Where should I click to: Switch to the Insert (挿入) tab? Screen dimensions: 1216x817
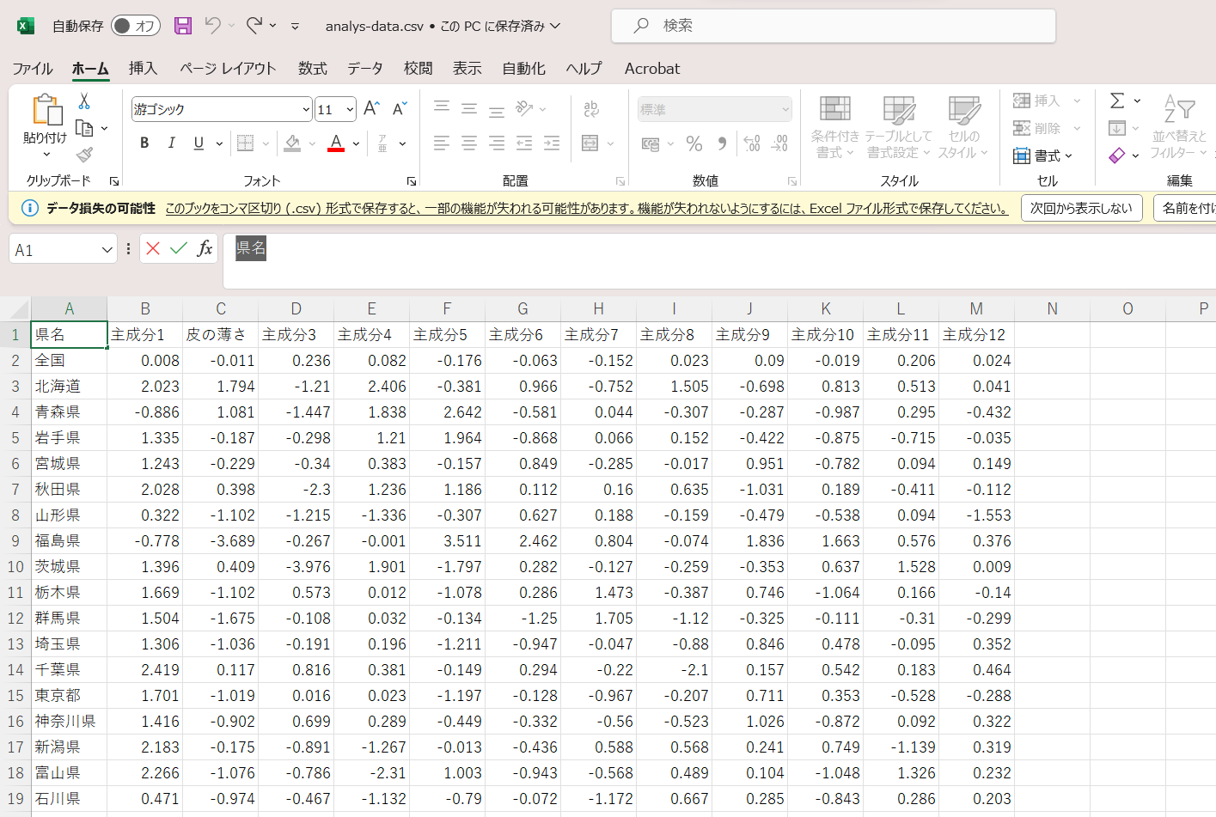pos(143,68)
